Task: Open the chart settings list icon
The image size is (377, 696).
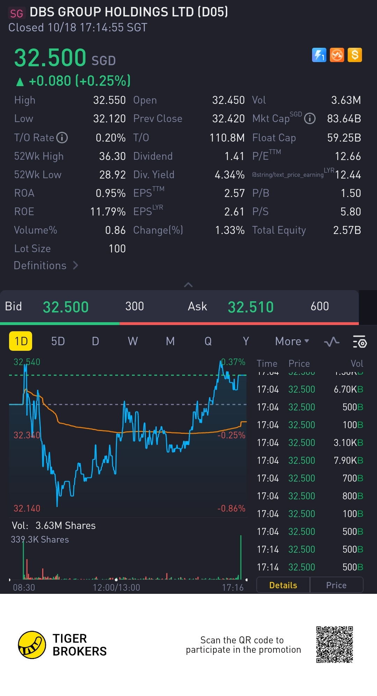Action: click(x=360, y=342)
